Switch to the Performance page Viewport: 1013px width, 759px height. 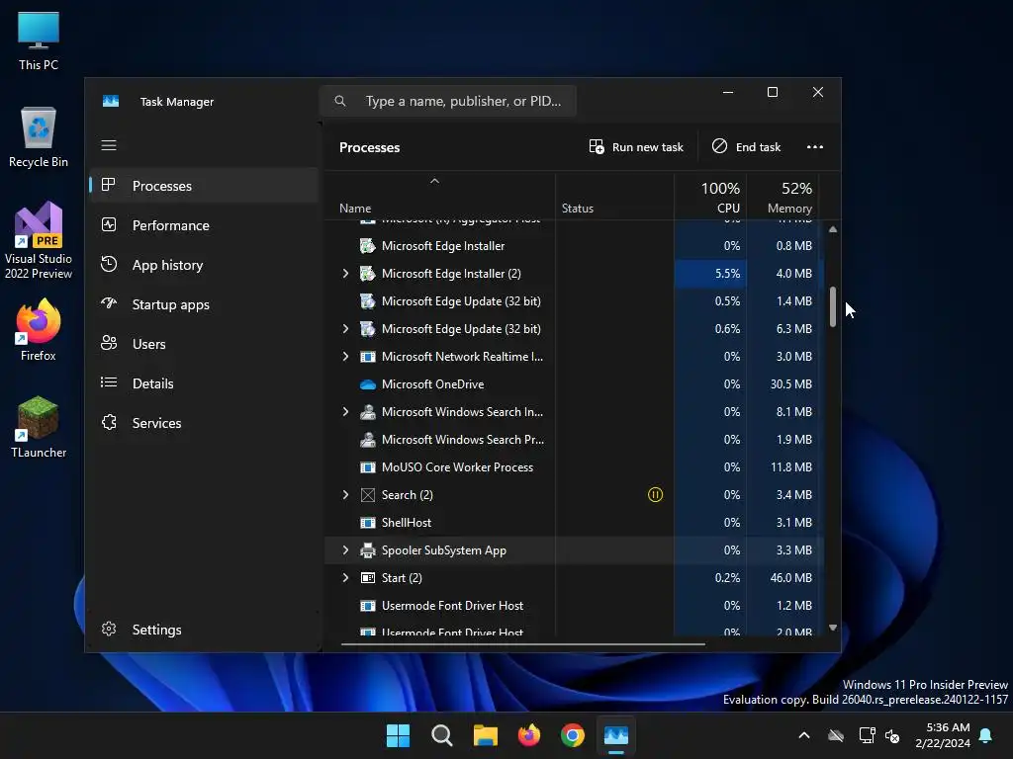[204, 225]
